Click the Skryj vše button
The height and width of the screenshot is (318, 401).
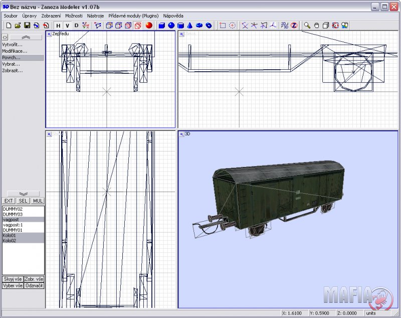tap(12, 278)
